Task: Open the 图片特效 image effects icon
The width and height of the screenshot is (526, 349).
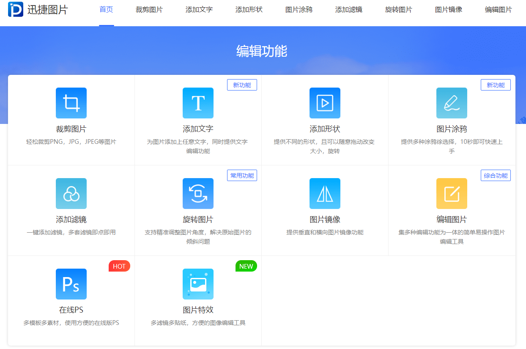Action: (x=198, y=284)
